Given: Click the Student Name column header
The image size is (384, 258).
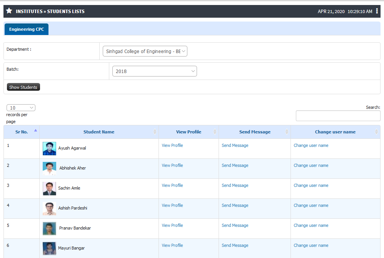Looking at the screenshot, I should [99, 132].
